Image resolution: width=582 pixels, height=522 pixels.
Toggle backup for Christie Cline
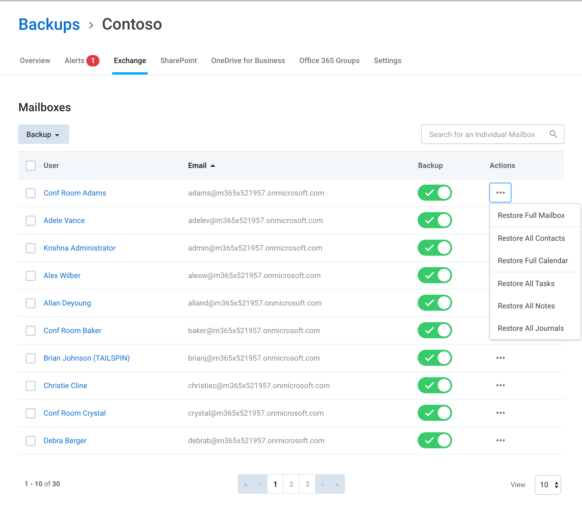point(435,385)
